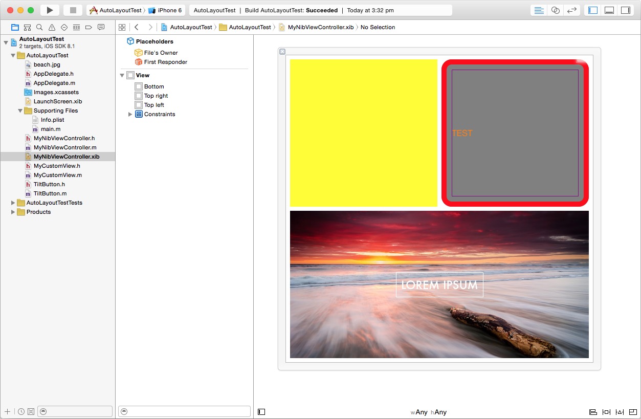Viewport: 641px width, 419px height.
Task: Select MyCustomView.m in the project navigator
Action: tap(57, 175)
